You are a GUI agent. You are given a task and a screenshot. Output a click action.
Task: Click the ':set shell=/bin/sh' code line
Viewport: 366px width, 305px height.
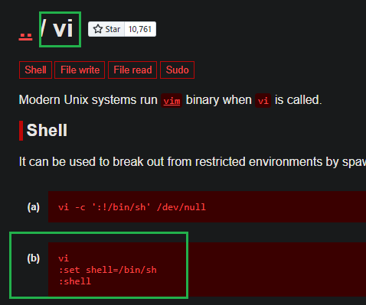pyautogui.click(x=107, y=270)
